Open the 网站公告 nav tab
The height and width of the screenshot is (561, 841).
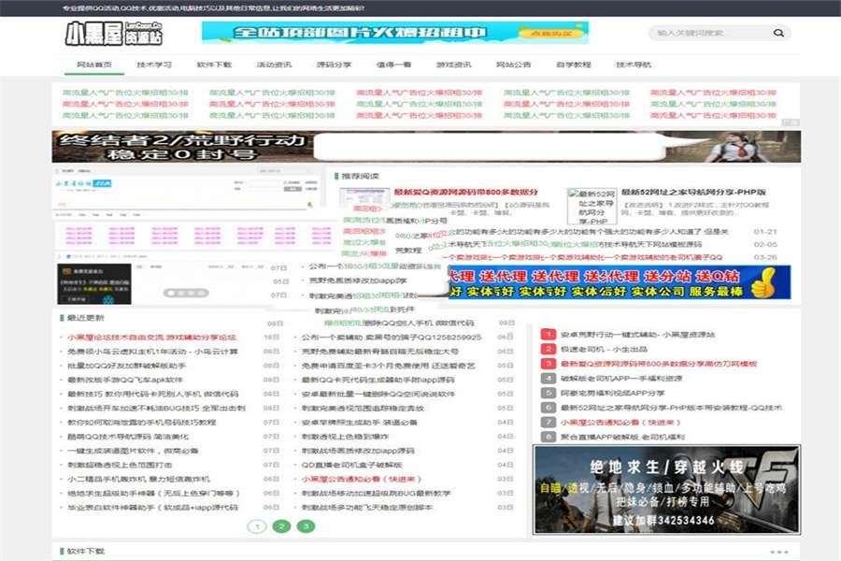(x=513, y=65)
